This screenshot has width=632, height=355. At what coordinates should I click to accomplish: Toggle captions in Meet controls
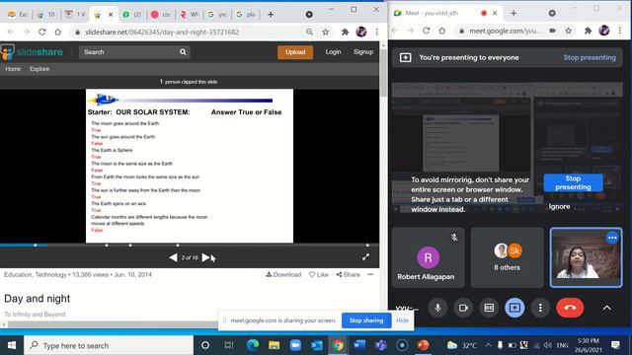(x=489, y=308)
